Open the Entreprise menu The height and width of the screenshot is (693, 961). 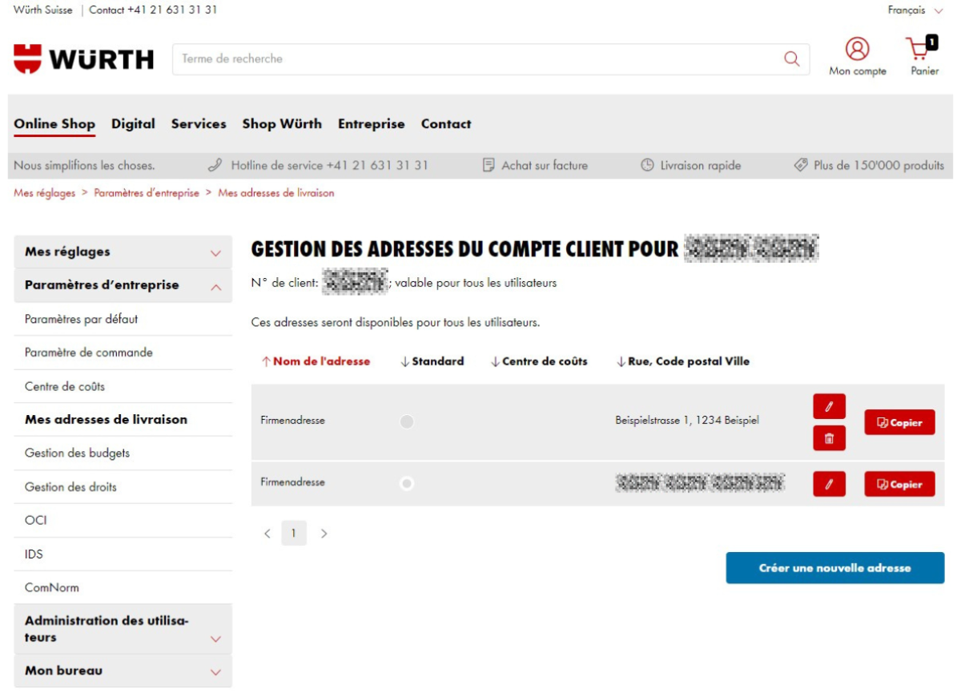point(372,124)
